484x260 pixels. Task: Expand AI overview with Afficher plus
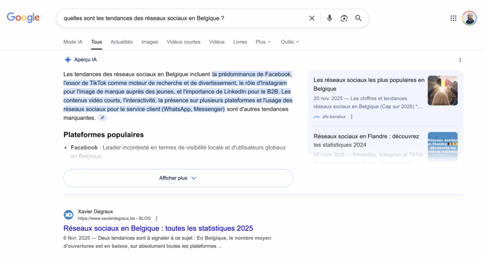click(178, 178)
